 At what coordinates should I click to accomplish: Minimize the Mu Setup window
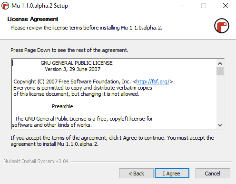(x=182, y=6)
